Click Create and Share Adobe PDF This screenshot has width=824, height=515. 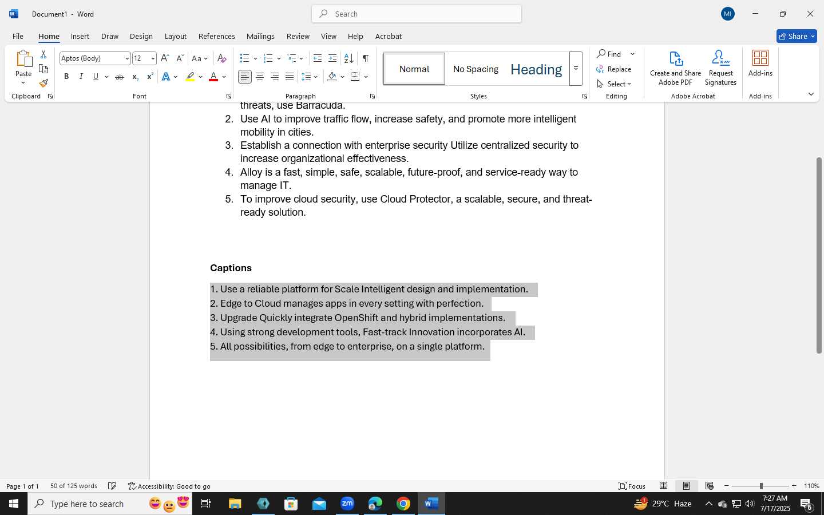click(x=675, y=68)
